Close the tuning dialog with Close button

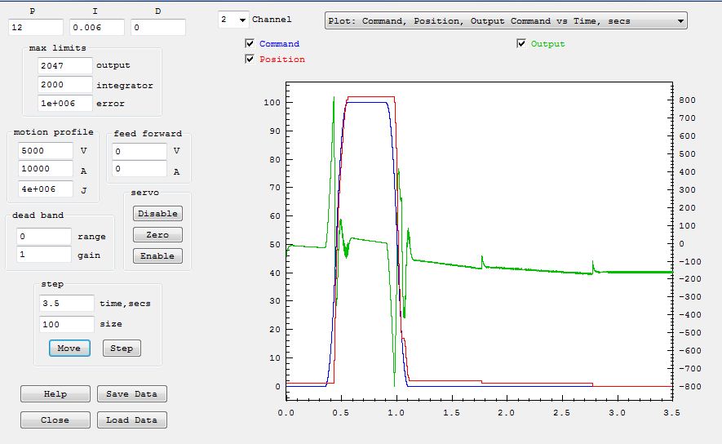point(55,420)
